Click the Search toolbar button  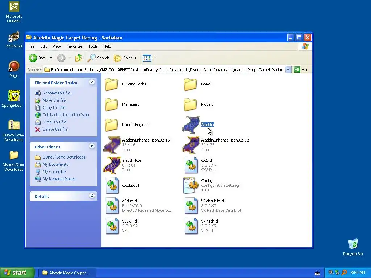point(99,58)
